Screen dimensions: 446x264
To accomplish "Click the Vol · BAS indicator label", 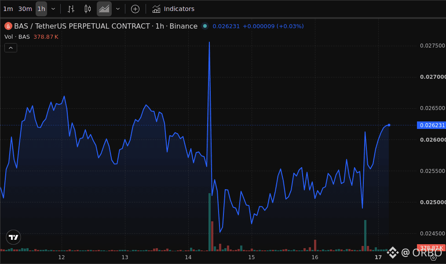I will 17,37.
